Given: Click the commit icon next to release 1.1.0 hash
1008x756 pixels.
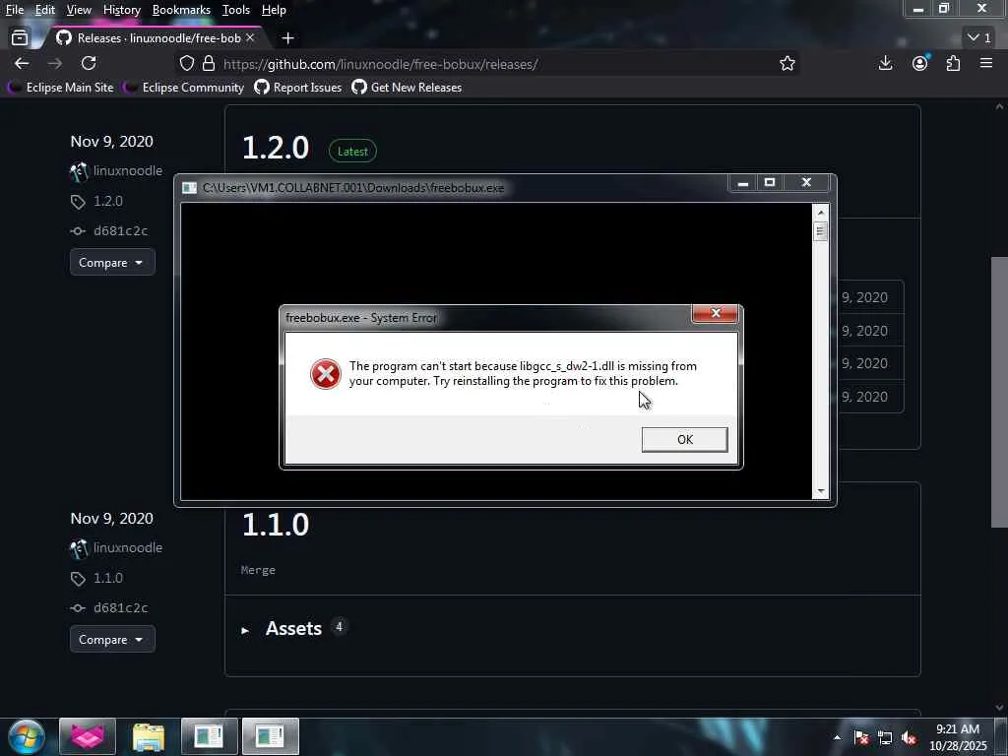Looking at the screenshot, I should tap(78, 608).
